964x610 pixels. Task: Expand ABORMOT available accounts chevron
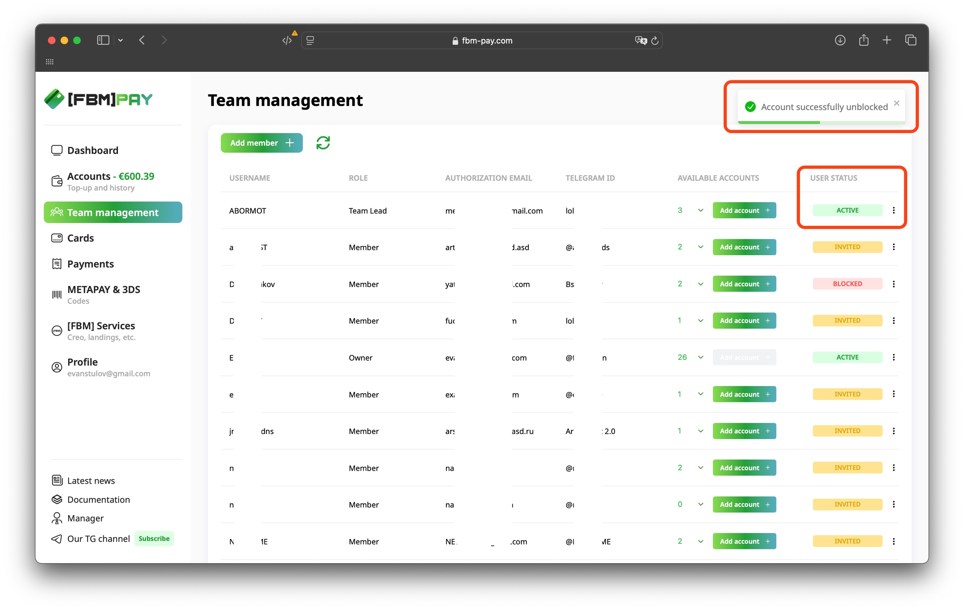pos(700,210)
